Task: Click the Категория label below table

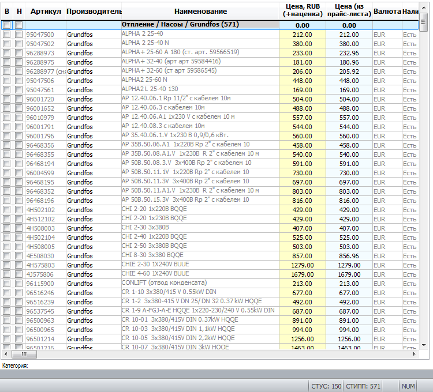Action: pyautogui.click(x=15, y=366)
